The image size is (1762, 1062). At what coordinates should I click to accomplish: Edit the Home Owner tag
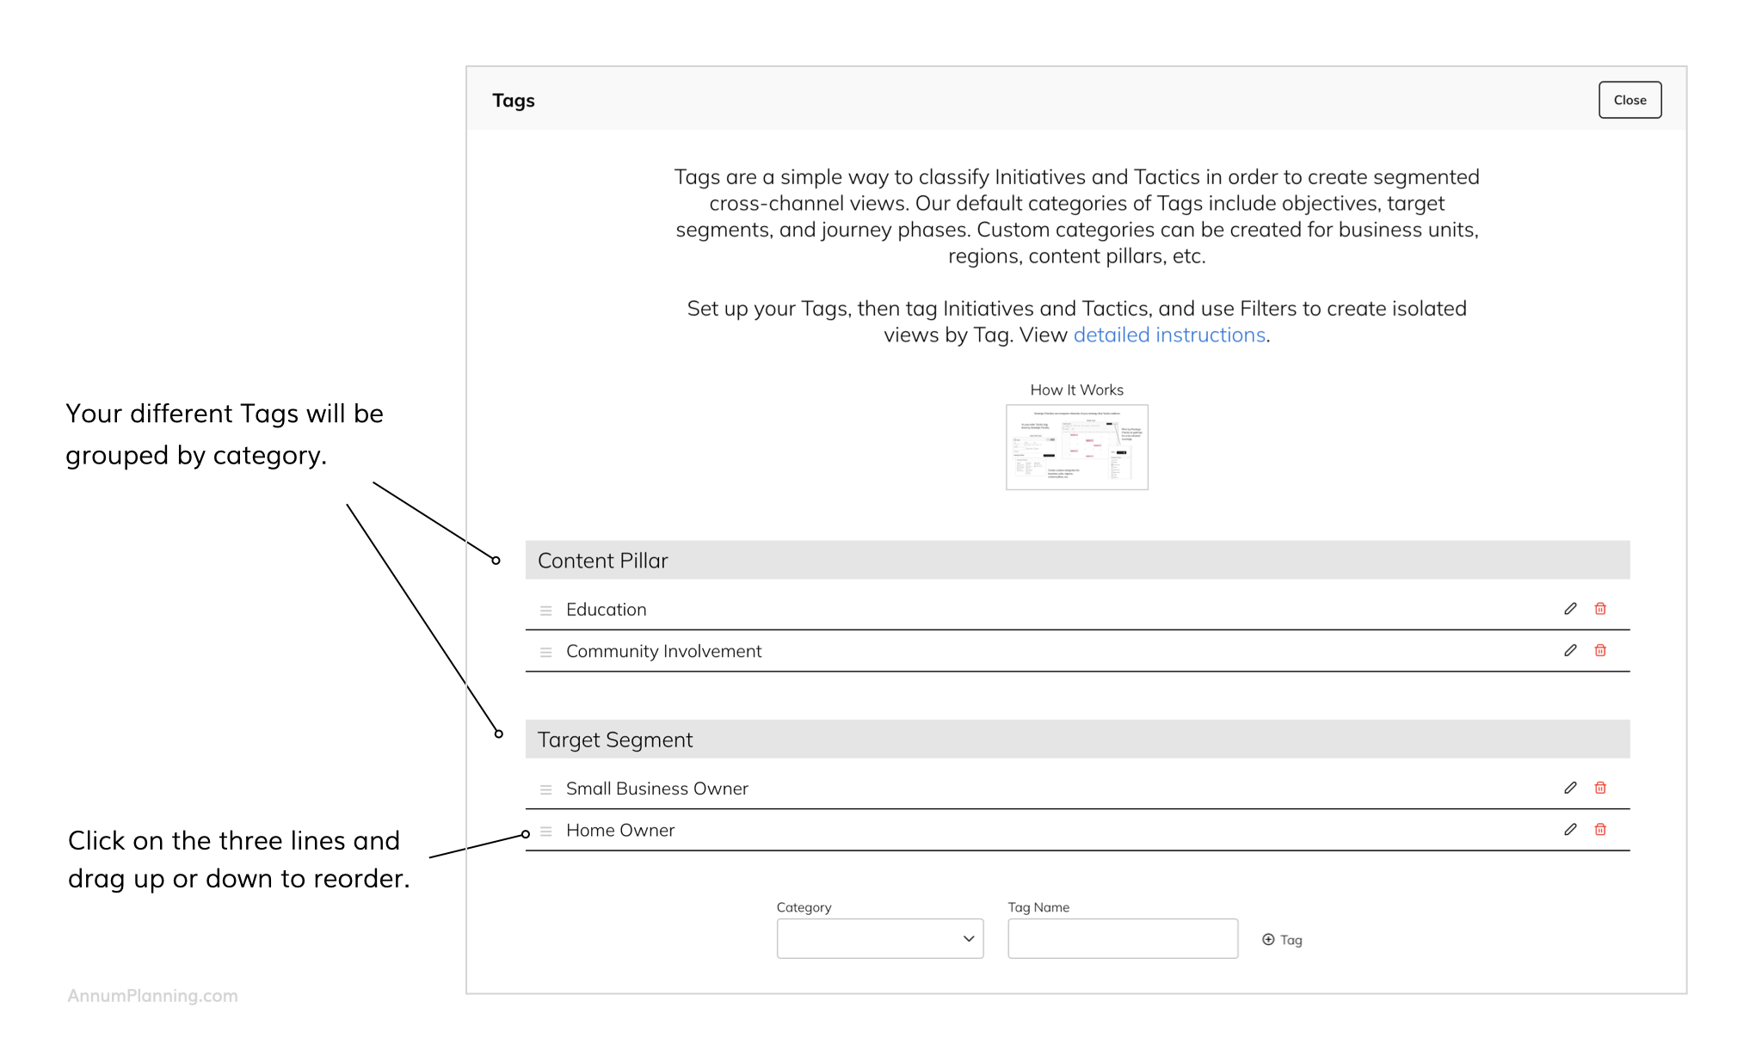(x=1570, y=829)
